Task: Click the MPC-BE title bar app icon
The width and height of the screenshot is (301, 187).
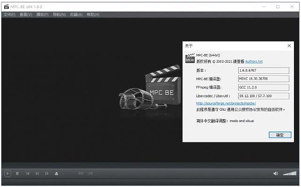Action: [7, 7]
